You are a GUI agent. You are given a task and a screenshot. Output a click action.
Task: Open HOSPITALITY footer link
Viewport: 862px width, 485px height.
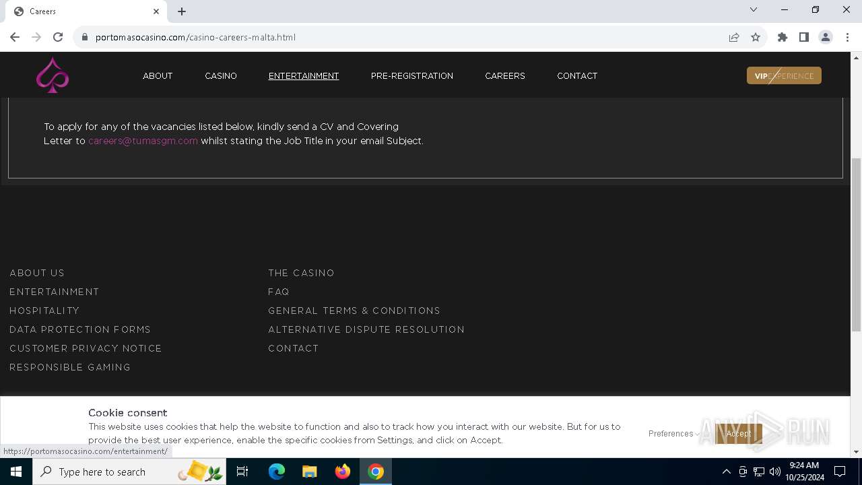pyautogui.click(x=44, y=311)
